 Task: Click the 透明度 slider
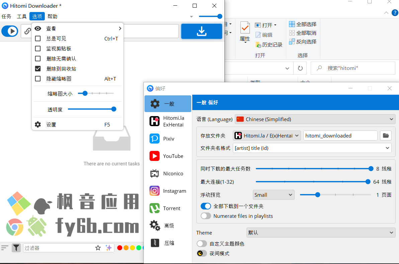(x=92, y=109)
